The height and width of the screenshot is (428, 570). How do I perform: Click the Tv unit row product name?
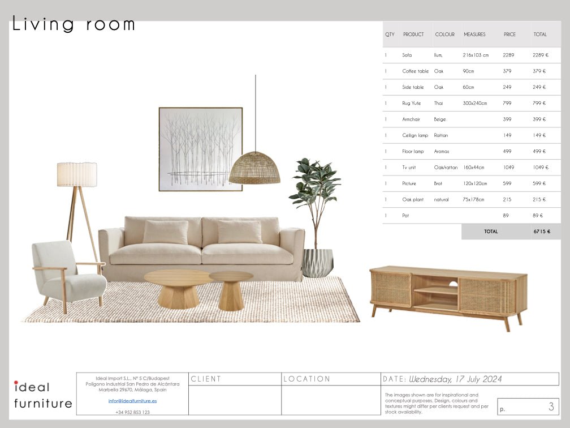pos(409,168)
